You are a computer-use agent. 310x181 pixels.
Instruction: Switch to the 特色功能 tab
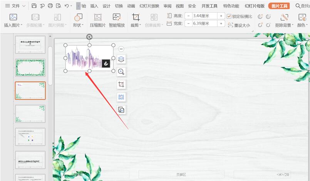tap(231, 6)
